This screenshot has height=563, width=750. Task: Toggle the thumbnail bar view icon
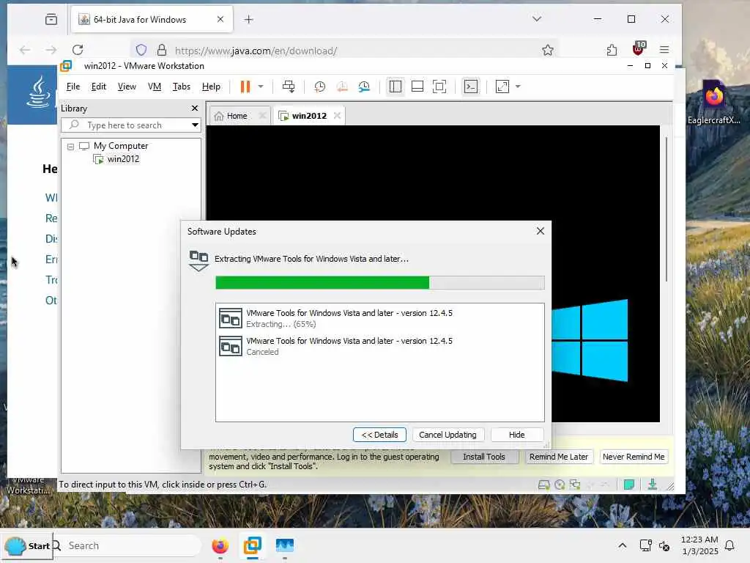(x=417, y=87)
